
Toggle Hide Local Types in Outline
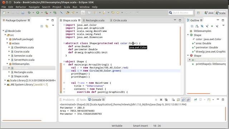[217, 26]
